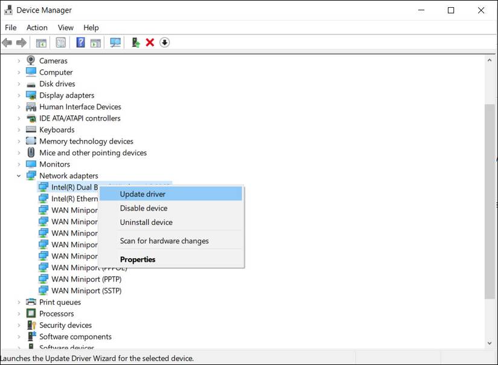Click Scan for hardware changes monitor icon
Screen dimensions: 498x365
115,42
